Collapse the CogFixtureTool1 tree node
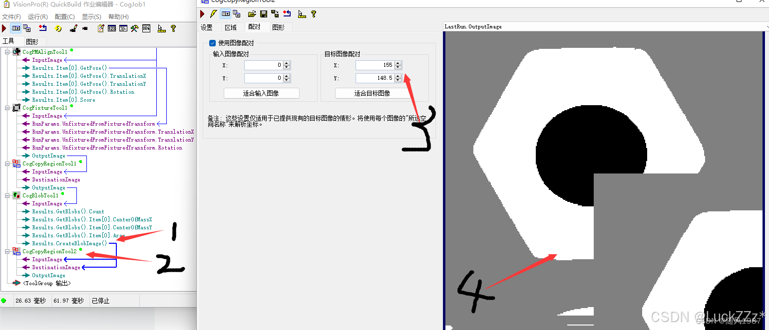Image resolution: width=769 pixels, height=330 pixels. point(7,108)
